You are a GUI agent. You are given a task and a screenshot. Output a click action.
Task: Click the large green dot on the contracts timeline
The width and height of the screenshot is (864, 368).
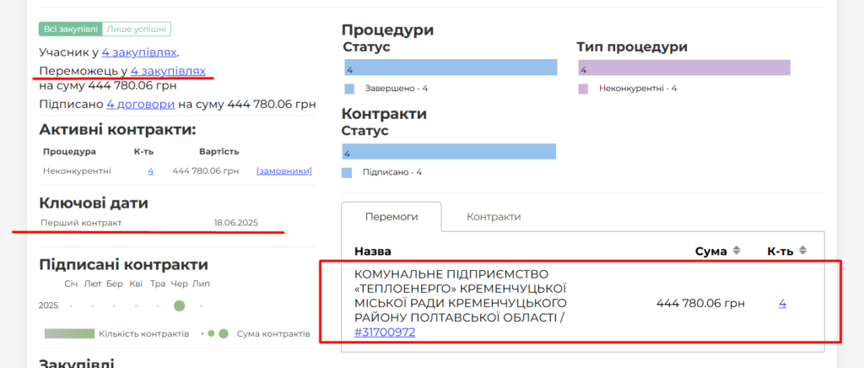click(179, 306)
